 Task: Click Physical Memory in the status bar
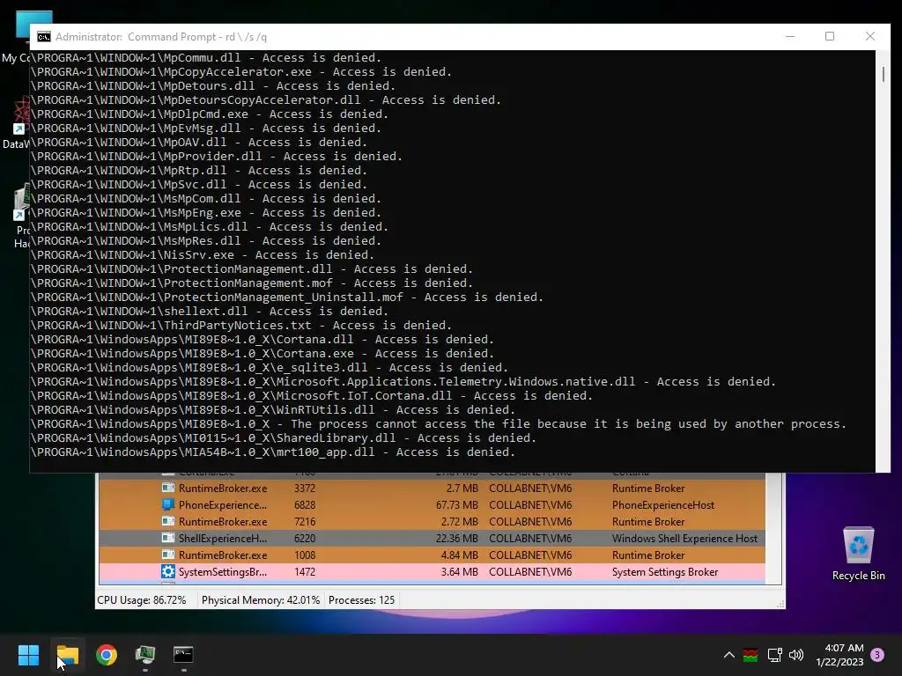pyautogui.click(x=261, y=600)
